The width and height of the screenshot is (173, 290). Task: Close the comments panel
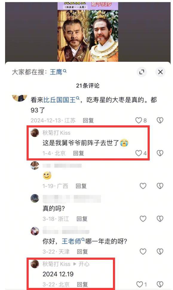point(160,72)
